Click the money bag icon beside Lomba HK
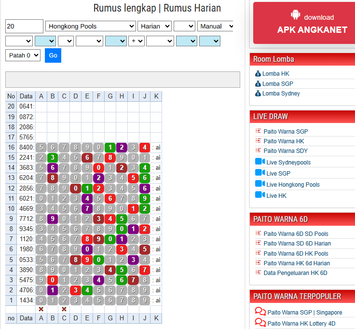The width and height of the screenshot is (355, 329). click(258, 74)
